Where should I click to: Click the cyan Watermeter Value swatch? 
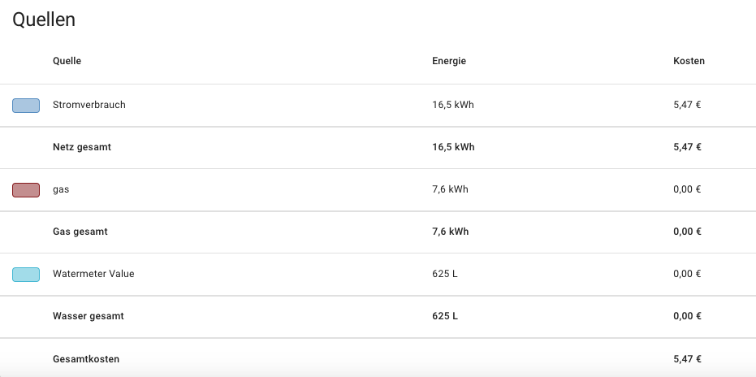pos(26,275)
